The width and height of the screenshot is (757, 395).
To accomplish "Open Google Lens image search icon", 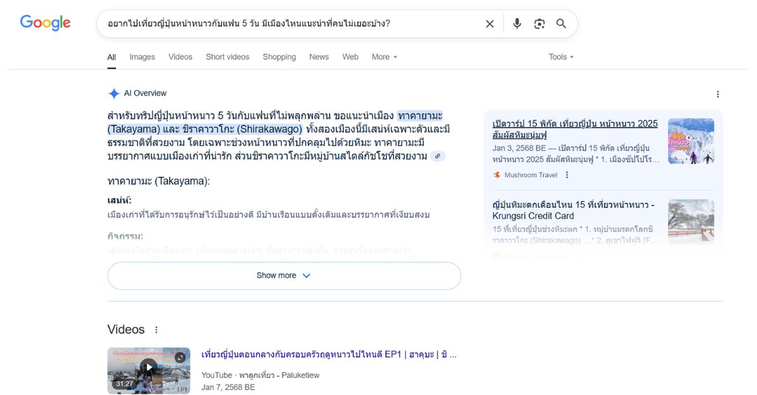I will (x=539, y=24).
